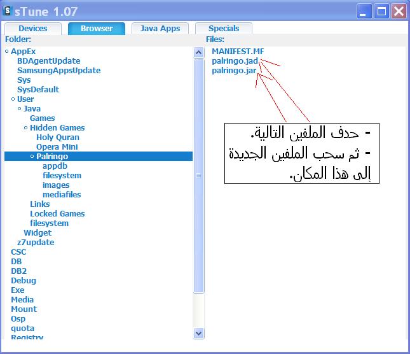This screenshot has width=410, height=354.
Task: Open the Java Apps tab
Action: [160, 28]
